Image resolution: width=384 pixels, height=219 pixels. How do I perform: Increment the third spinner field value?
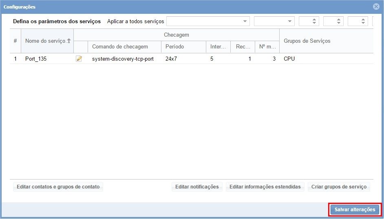(x=363, y=20)
